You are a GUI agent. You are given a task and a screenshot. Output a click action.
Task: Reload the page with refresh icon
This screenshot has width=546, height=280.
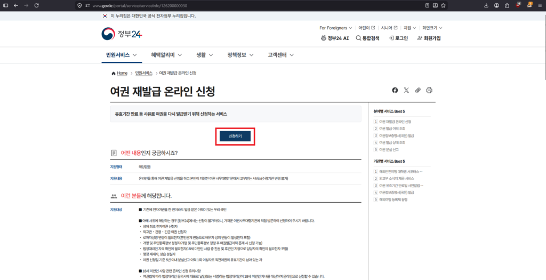click(x=37, y=5)
